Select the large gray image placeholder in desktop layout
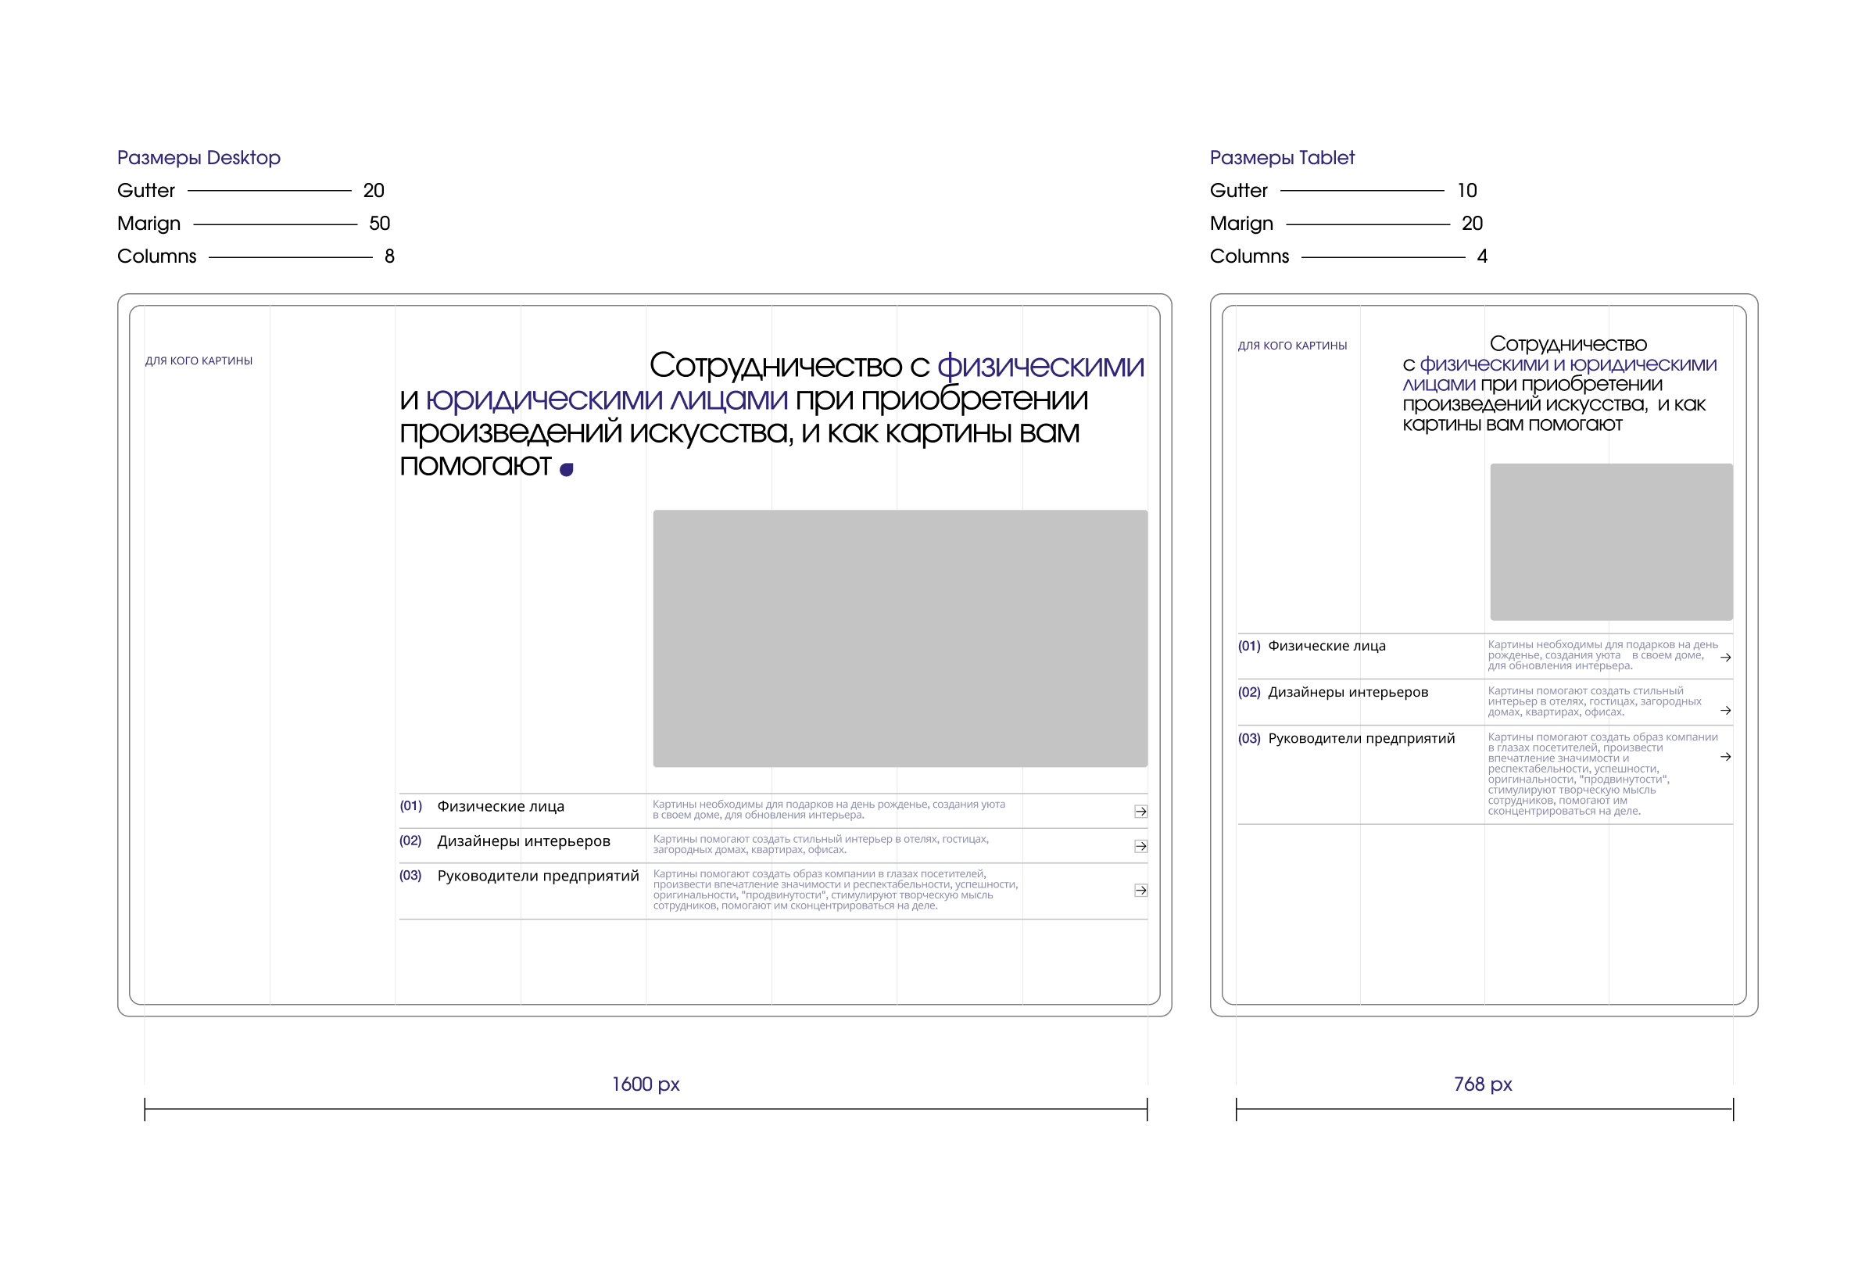The image size is (1876, 1262). pyautogui.click(x=900, y=637)
